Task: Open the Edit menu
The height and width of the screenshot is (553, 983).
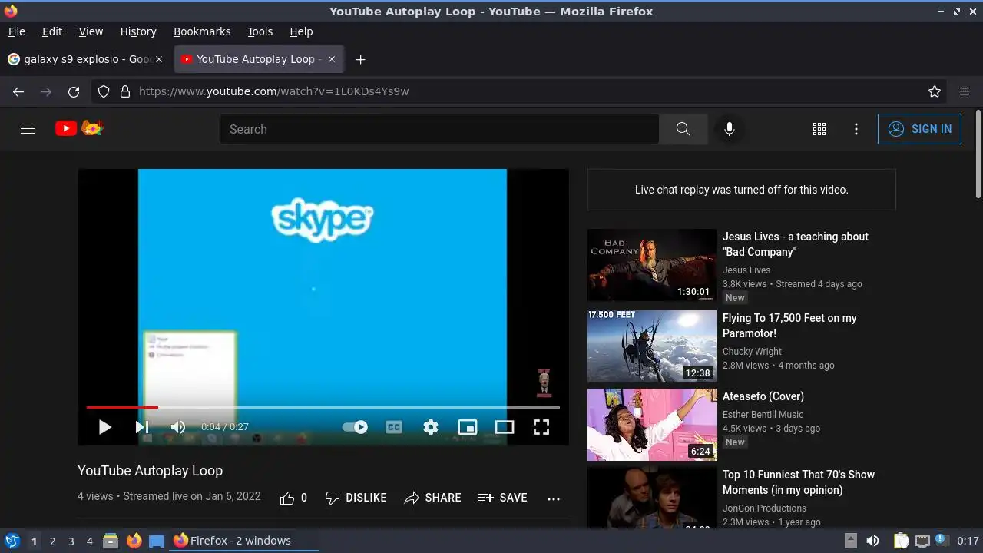Action: click(52, 31)
